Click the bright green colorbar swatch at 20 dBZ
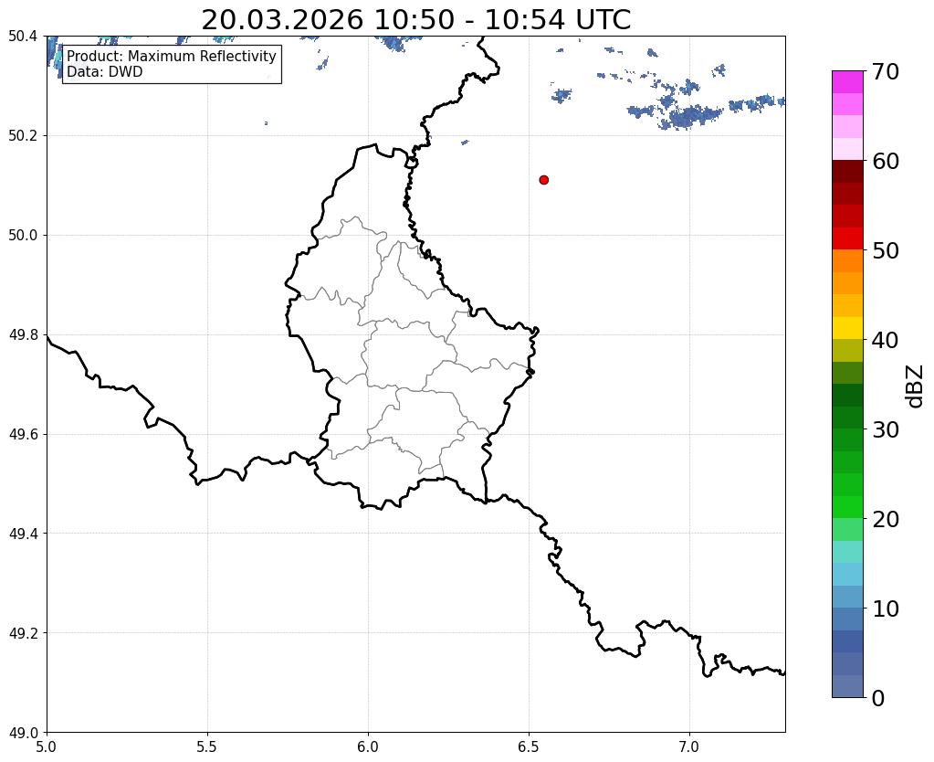This screenshot has width=934, height=762. click(x=847, y=507)
